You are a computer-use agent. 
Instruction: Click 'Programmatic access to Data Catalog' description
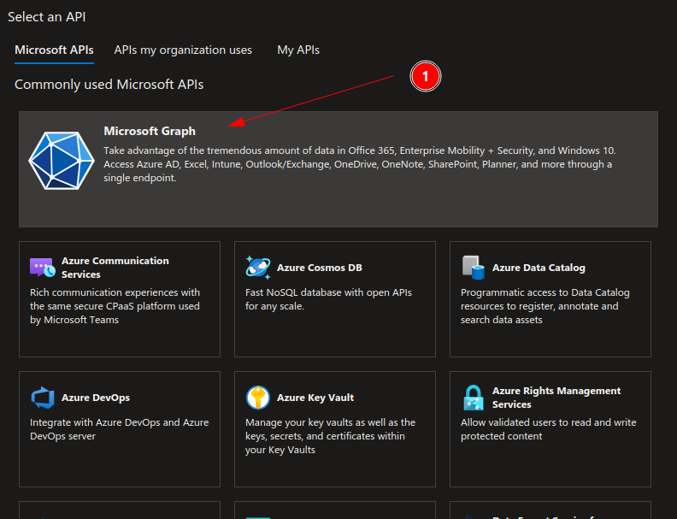[545, 306]
